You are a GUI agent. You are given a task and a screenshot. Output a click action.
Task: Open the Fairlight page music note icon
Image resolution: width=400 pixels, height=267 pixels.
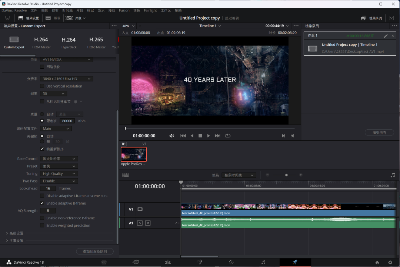(x=263, y=262)
